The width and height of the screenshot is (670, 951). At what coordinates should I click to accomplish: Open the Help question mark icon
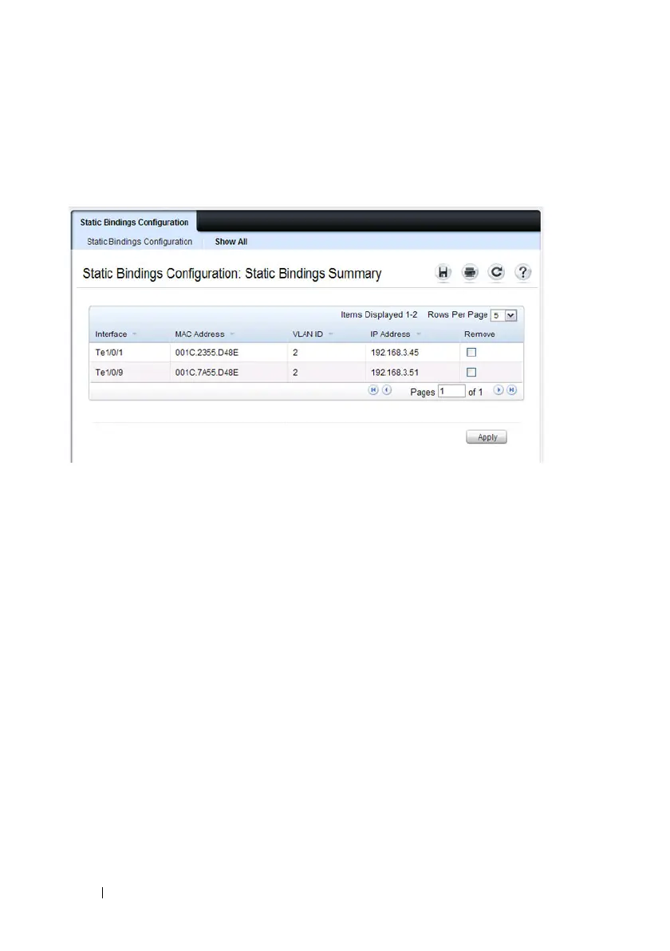point(522,273)
